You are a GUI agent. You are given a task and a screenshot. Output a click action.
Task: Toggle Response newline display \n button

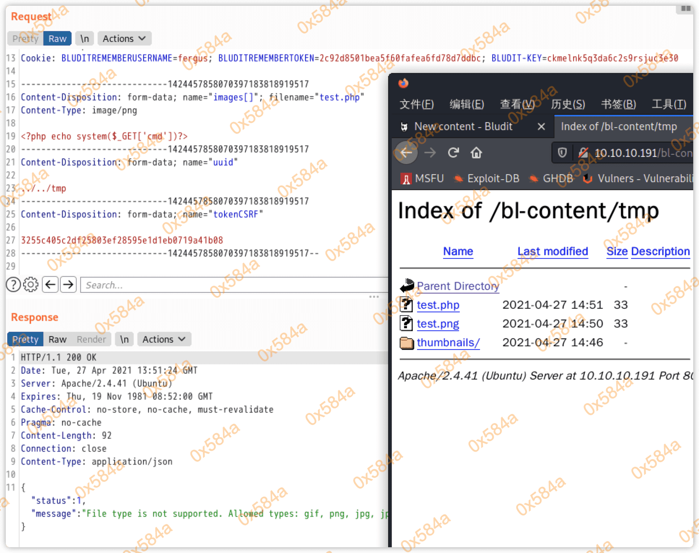point(124,339)
